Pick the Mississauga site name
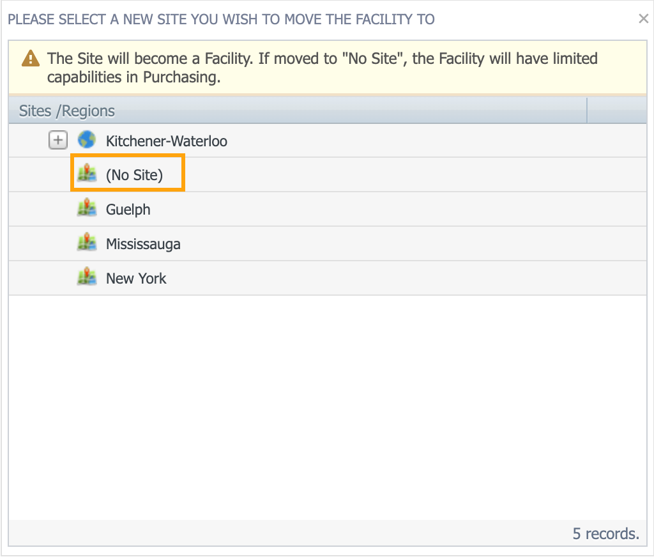The height and width of the screenshot is (557, 654). pos(143,244)
